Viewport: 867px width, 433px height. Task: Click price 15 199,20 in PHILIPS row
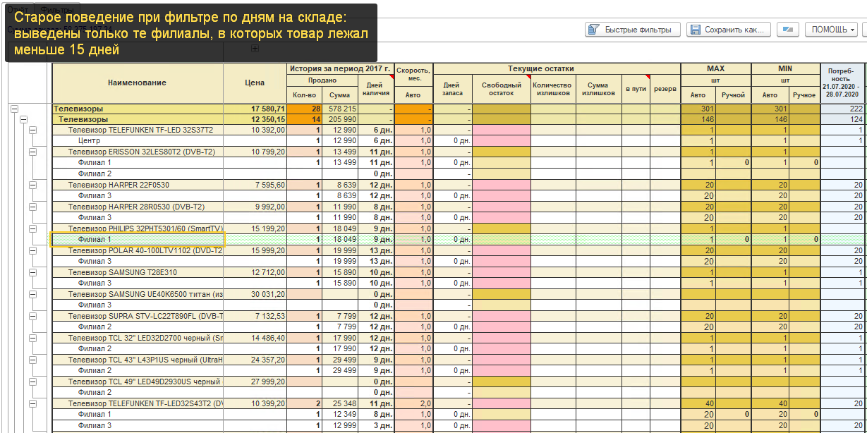point(255,228)
